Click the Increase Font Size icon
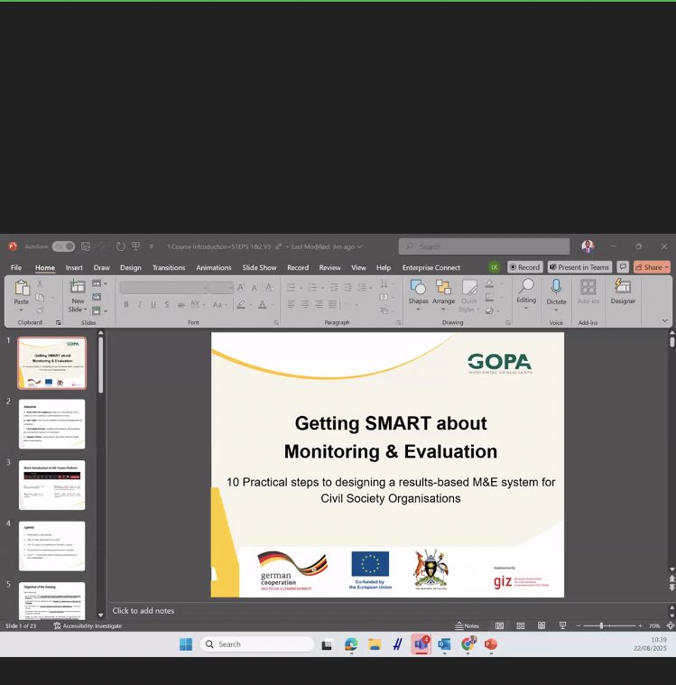This screenshot has height=685, width=676. [241, 287]
